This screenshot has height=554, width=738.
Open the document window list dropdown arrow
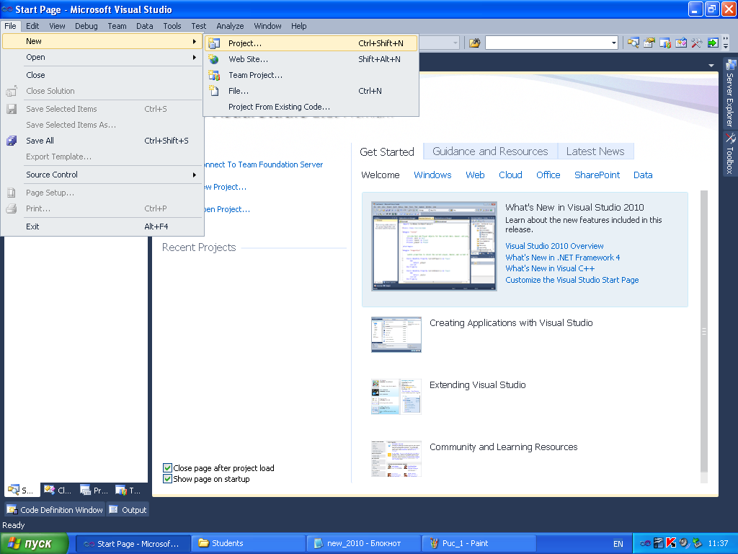(x=711, y=66)
